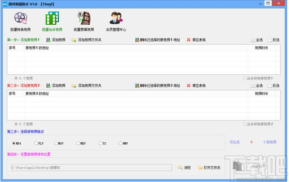Image resolution: width=289 pixels, height=182 pixels.
Task: Minimize the window
Action: tap(260, 4)
